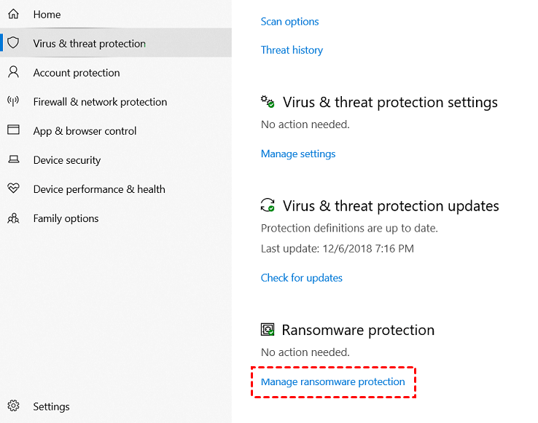
Task: Click the Account protection person icon
Action: pos(13,72)
